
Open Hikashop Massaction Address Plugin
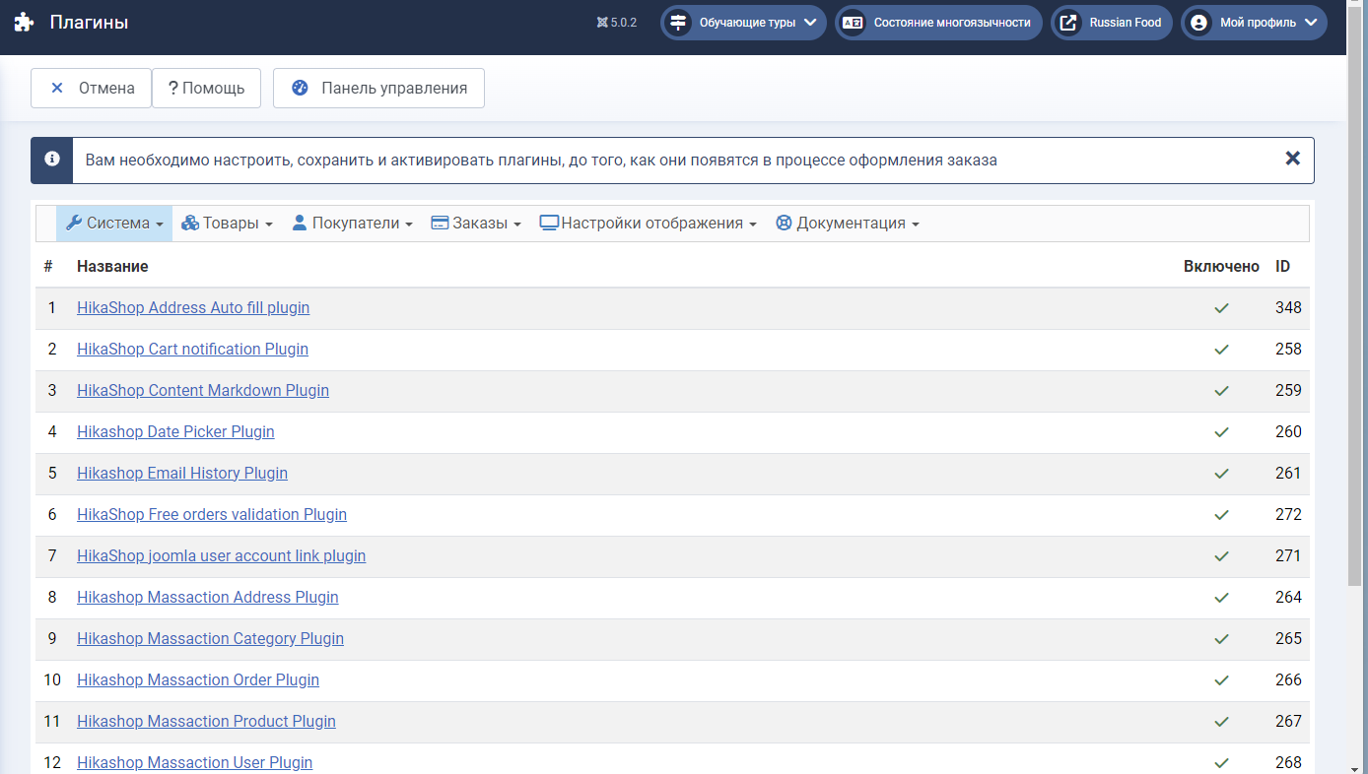[208, 598]
